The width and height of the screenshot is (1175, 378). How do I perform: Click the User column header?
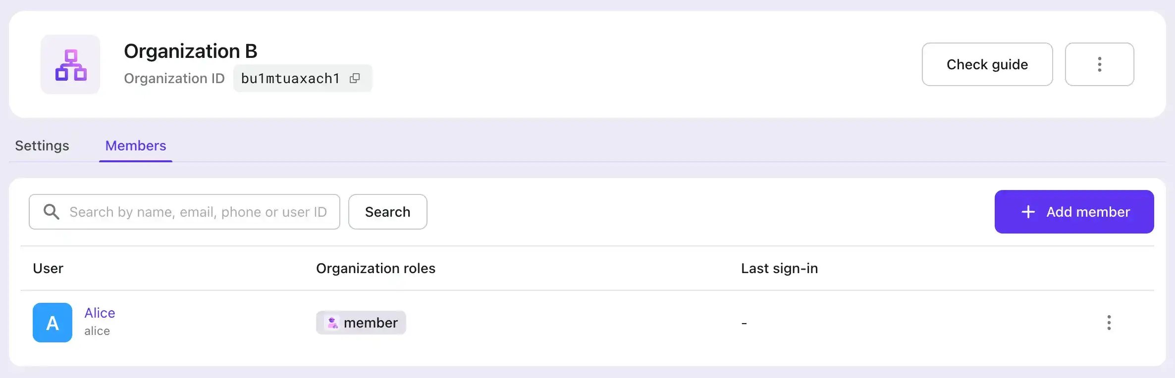pyautogui.click(x=48, y=268)
